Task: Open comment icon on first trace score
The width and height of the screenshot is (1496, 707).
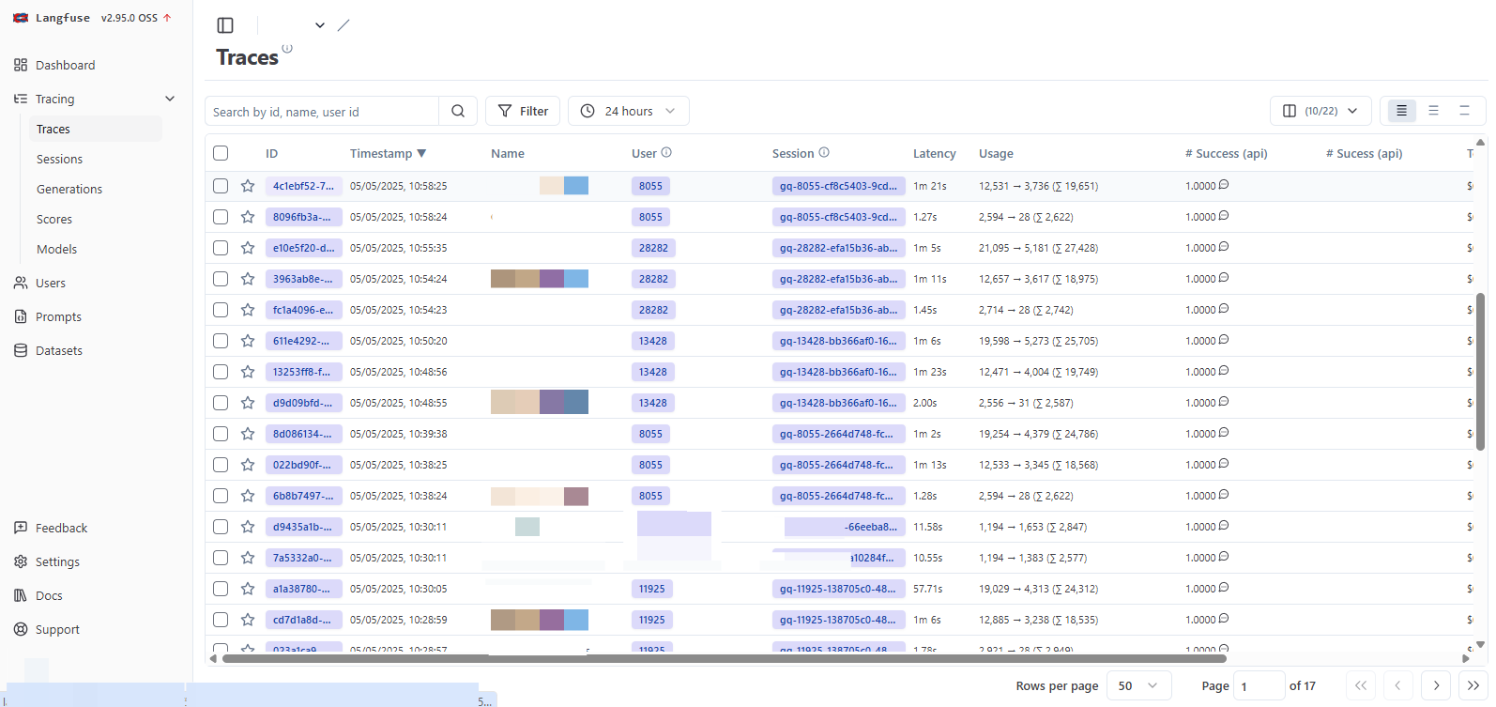Action: pos(1224,185)
